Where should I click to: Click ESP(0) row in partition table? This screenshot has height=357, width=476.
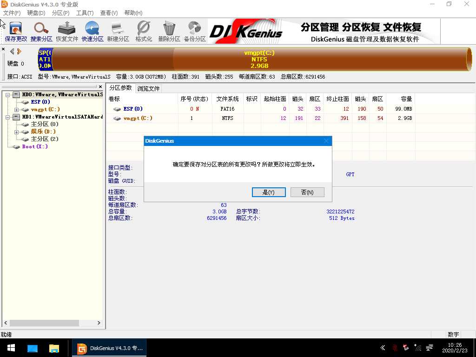261,109
